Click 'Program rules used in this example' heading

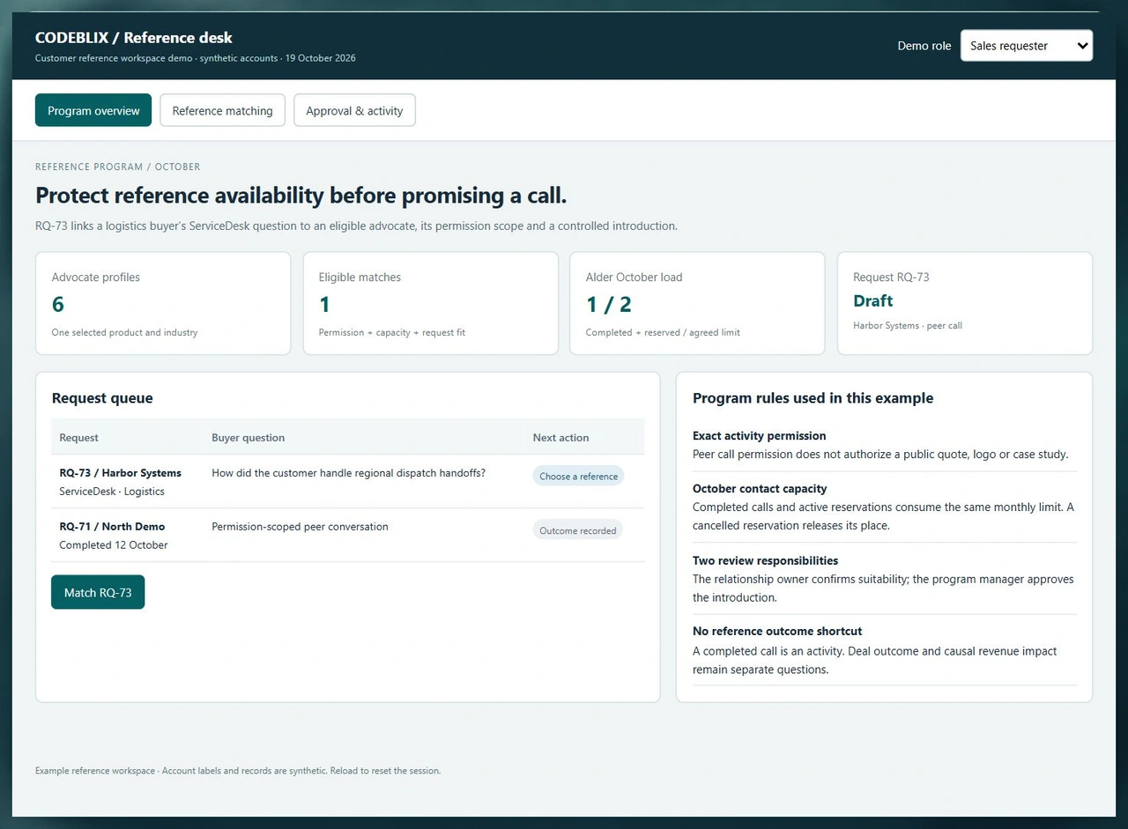pos(813,398)
